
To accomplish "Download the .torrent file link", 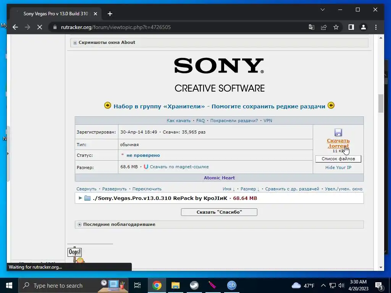I will (338, 143).
